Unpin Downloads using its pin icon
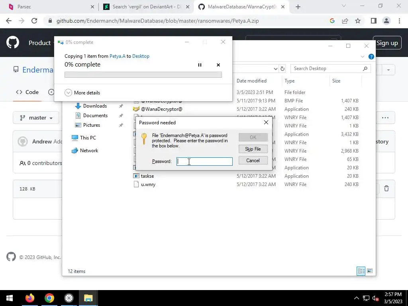This screenshot has width=408, height=306. pos(121,106)
